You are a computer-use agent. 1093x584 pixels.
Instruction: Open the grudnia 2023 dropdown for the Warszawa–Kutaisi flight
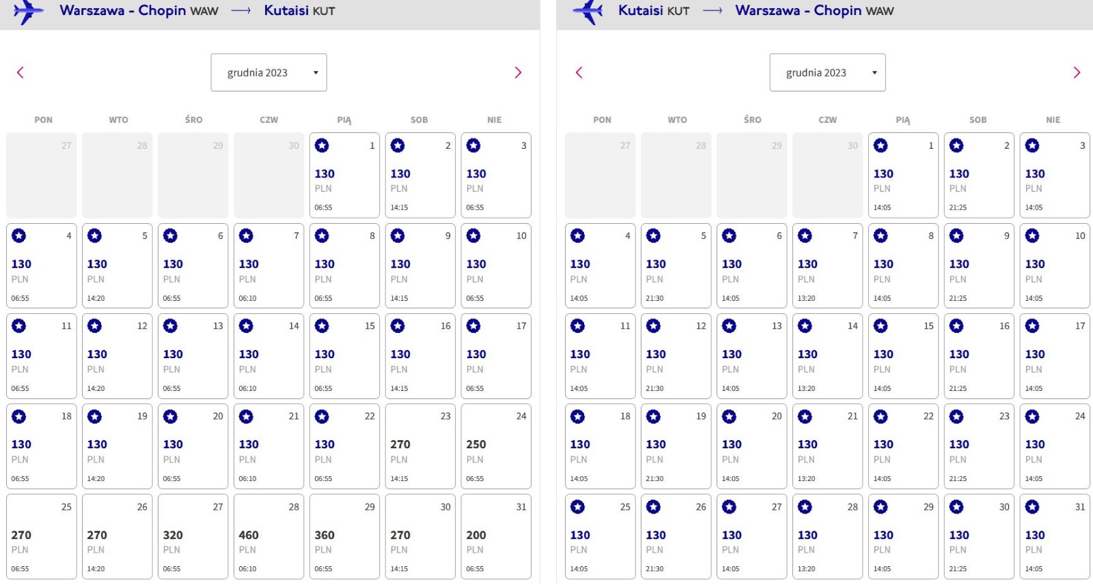268,72
